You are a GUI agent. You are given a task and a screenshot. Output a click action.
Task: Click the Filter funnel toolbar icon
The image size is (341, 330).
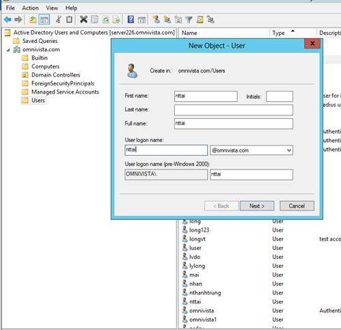pos(189,20)
